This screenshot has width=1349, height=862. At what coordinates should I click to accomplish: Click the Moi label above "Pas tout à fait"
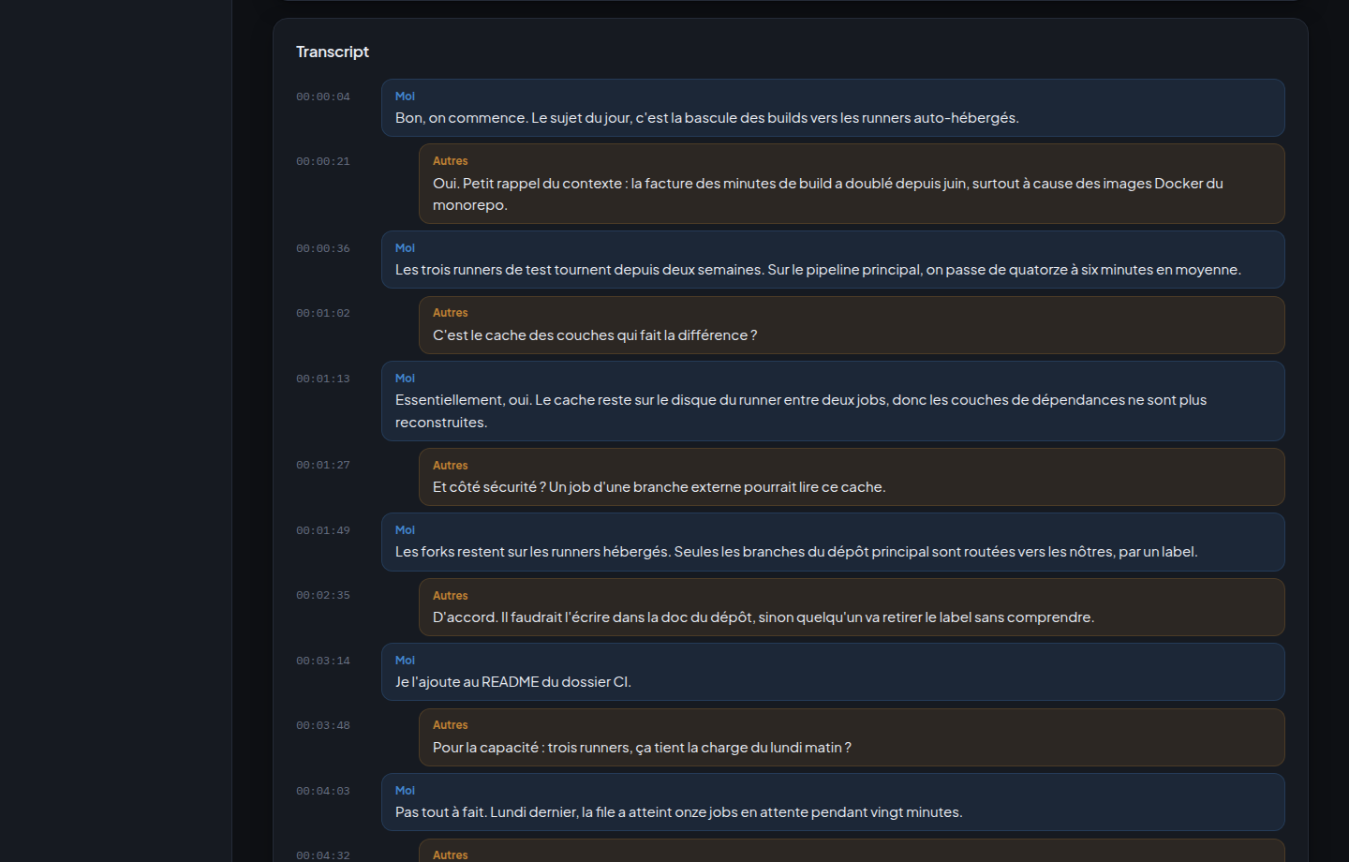point(405,791)
